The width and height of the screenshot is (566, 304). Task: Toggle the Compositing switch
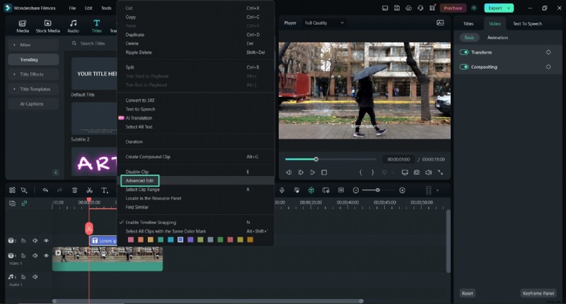click(x=464, y=66)
